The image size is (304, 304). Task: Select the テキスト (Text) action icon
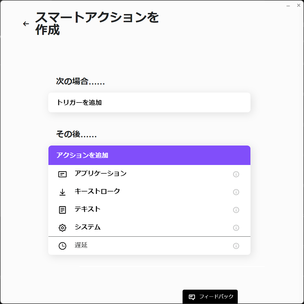coord(62,210)
